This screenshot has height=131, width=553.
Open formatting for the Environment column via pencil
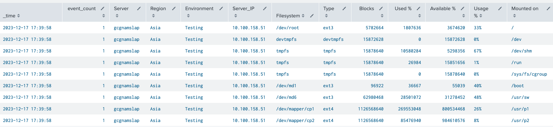tap(221, 9)
